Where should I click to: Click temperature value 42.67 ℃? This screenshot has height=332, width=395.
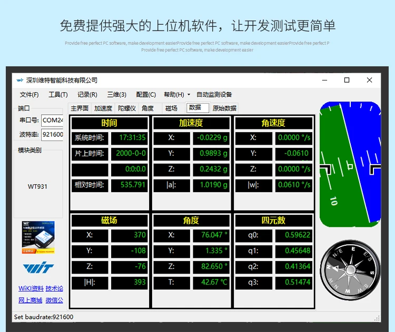tap(211, 283)
